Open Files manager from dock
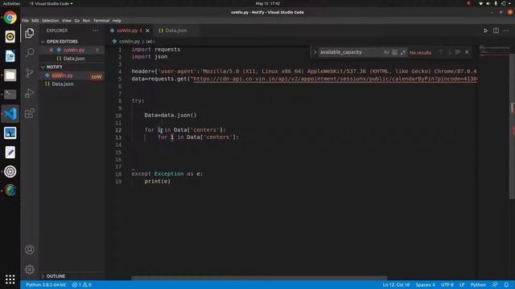Viewport: 515px width, 289px height. [10, 75]
